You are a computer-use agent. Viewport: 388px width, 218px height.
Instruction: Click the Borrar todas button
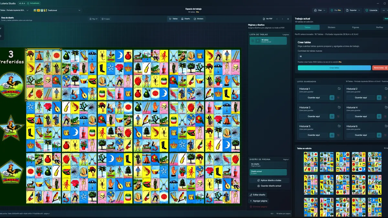[380, 68]
